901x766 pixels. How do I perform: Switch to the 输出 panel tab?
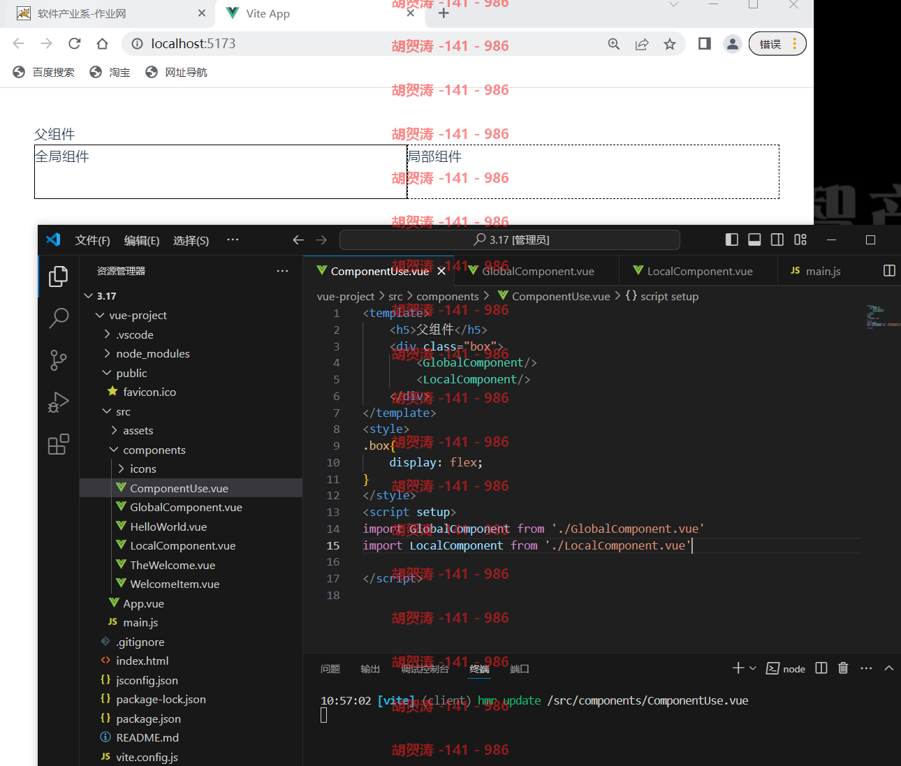[x=370, y=669]
